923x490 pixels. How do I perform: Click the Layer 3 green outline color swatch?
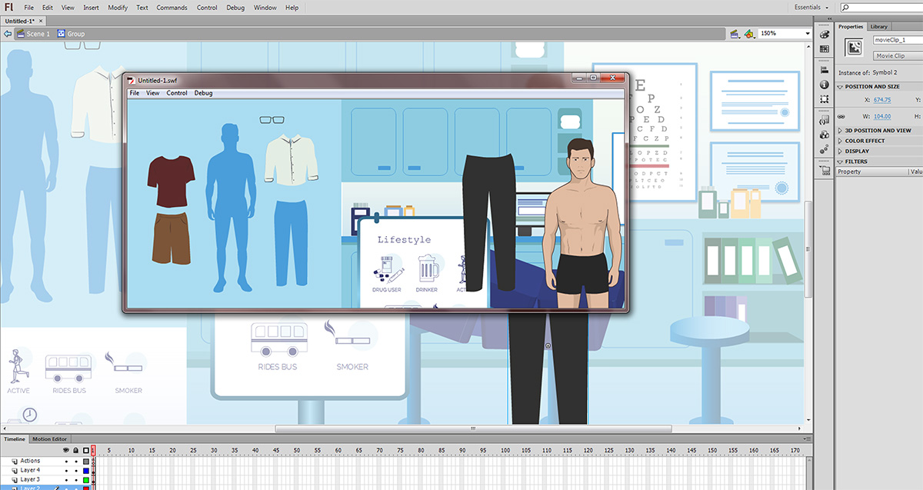85,479
